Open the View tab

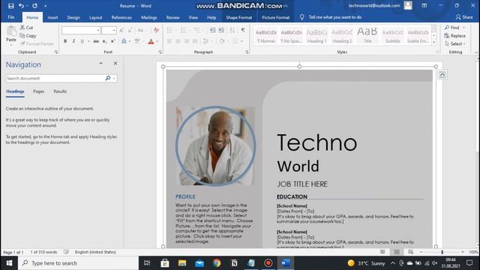tap(193, 17)
